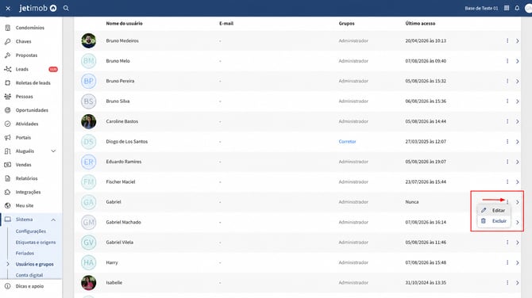Click the Corretor group link
Viewport: 532px width, 298px height.
347,142
